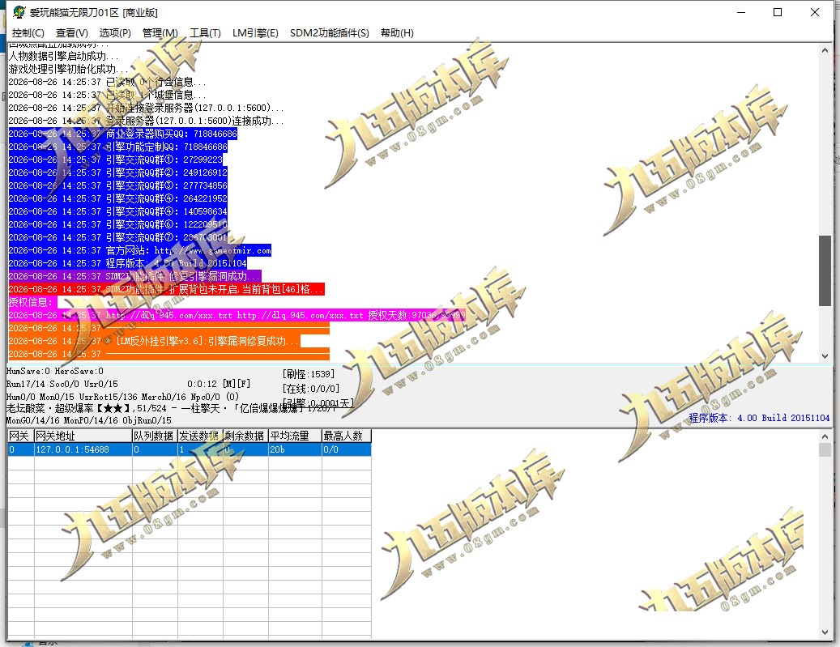
Task: Click the [在线:0/0/0] status text
Action: 311,389
